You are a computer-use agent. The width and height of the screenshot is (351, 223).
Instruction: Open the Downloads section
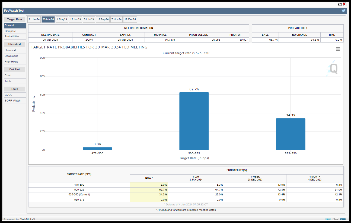click(15, 56)
